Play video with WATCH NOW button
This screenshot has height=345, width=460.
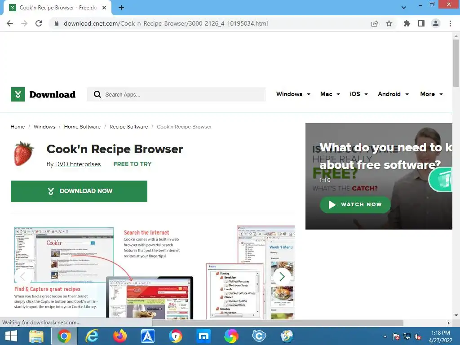point(355,204)
